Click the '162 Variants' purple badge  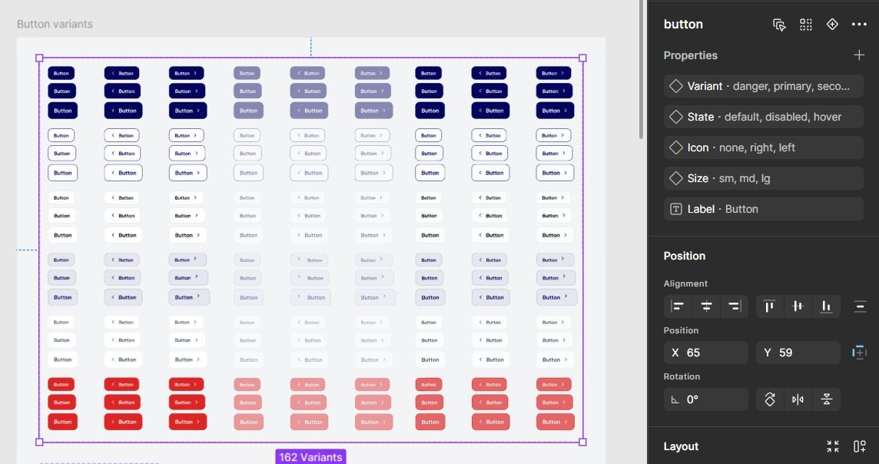(310, 457)
